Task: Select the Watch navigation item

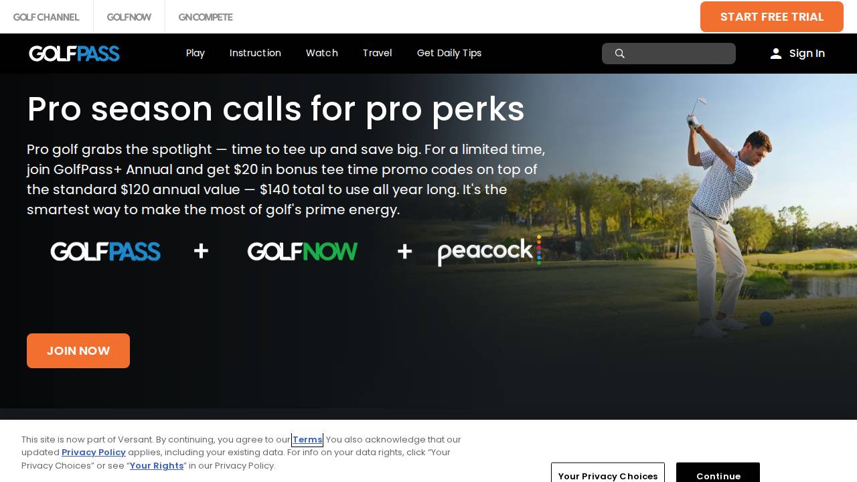Action: (322, 54)
